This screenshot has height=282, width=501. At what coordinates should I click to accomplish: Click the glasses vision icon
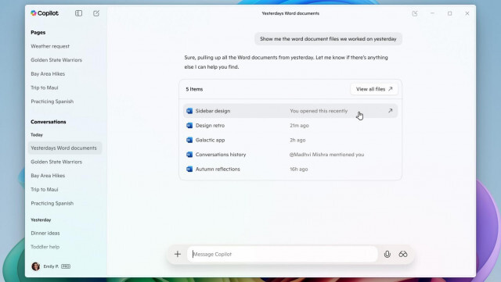403,254
